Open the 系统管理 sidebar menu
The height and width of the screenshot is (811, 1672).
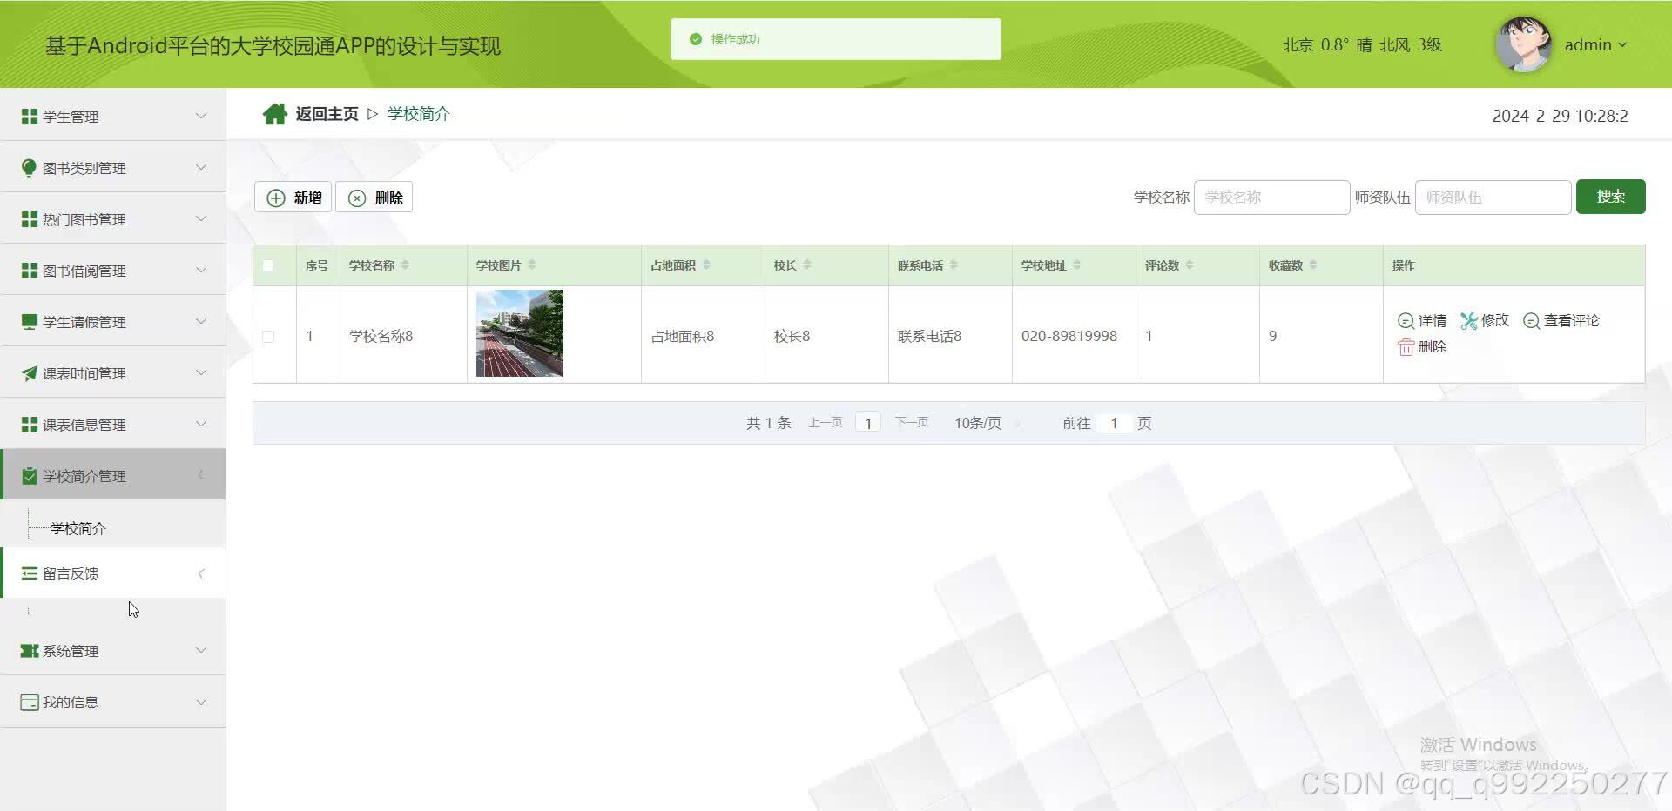(113, 650)
